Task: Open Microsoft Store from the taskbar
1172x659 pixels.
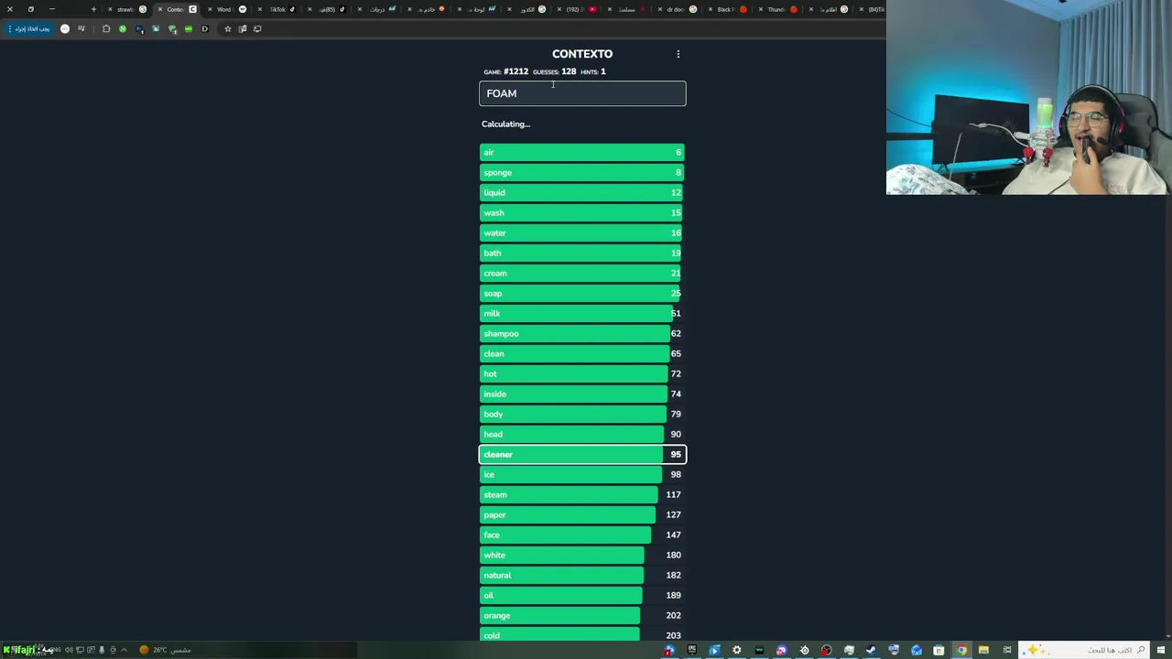Action: 939,650
